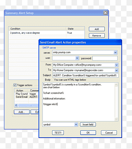This screenshot has width=132, height=149.
Task: Close the Summary Alert Setup window
Action: tap(105, 13)
